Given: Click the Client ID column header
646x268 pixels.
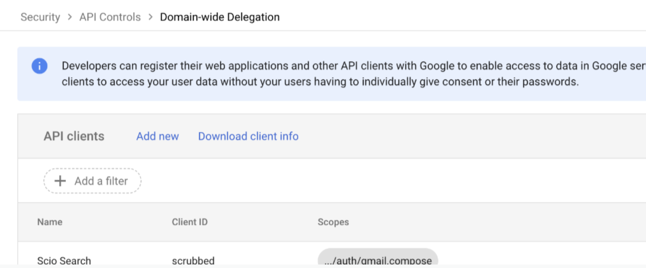Looking at the screenshot, I should point(190,222).
